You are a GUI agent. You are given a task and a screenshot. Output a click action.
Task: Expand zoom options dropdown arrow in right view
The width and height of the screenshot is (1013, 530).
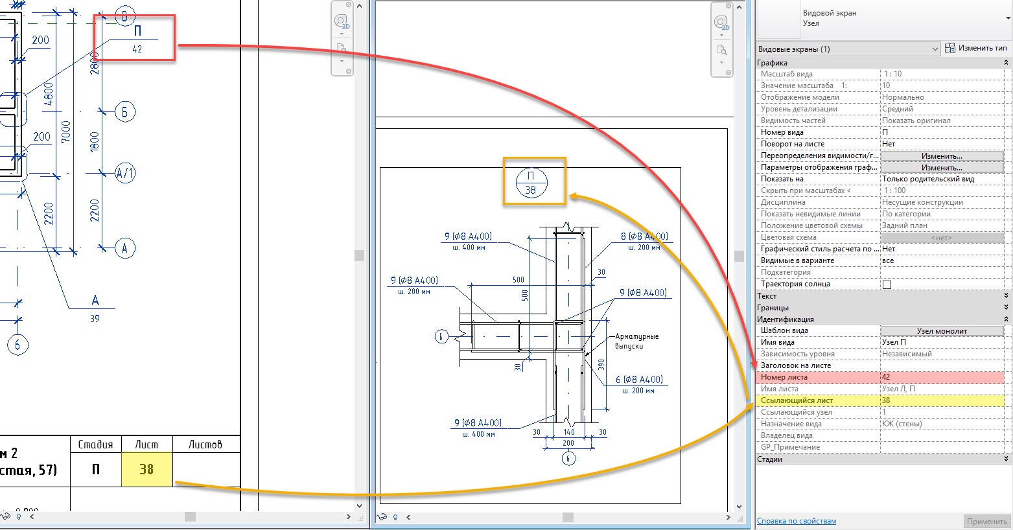721,62
